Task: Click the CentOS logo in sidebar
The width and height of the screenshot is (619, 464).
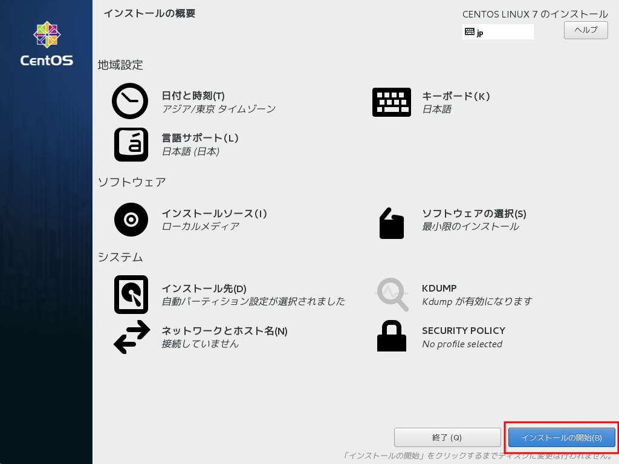Action: pyautogui.click(x=47, y=44)
